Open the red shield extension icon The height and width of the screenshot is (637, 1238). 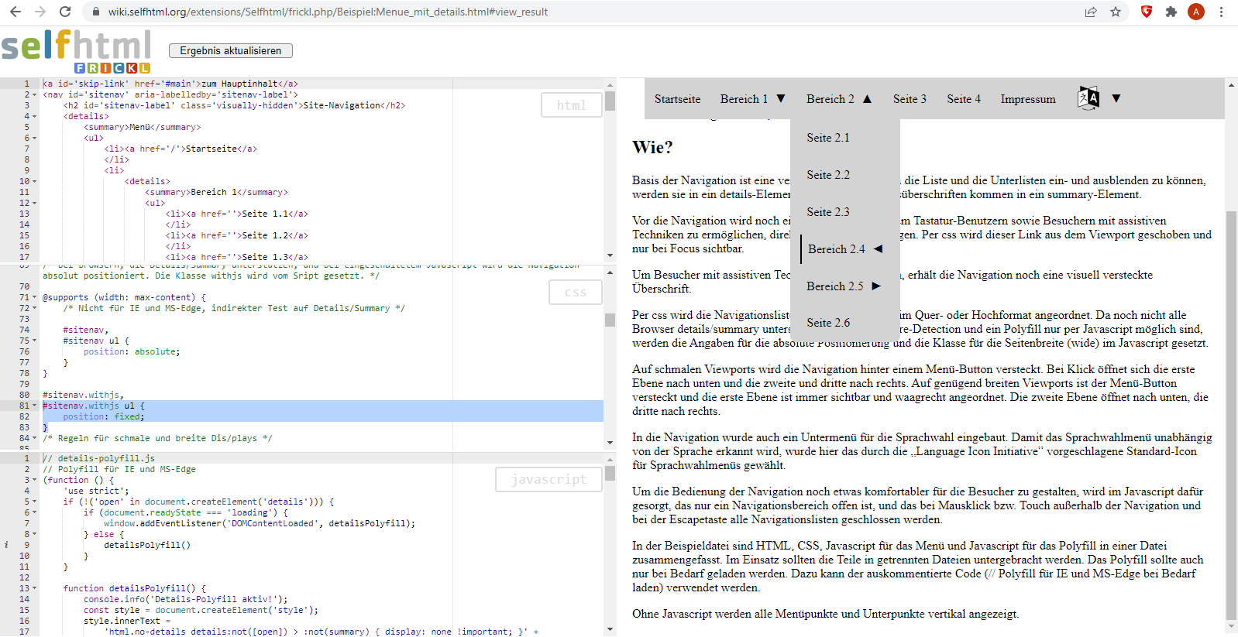point(1147,12)
